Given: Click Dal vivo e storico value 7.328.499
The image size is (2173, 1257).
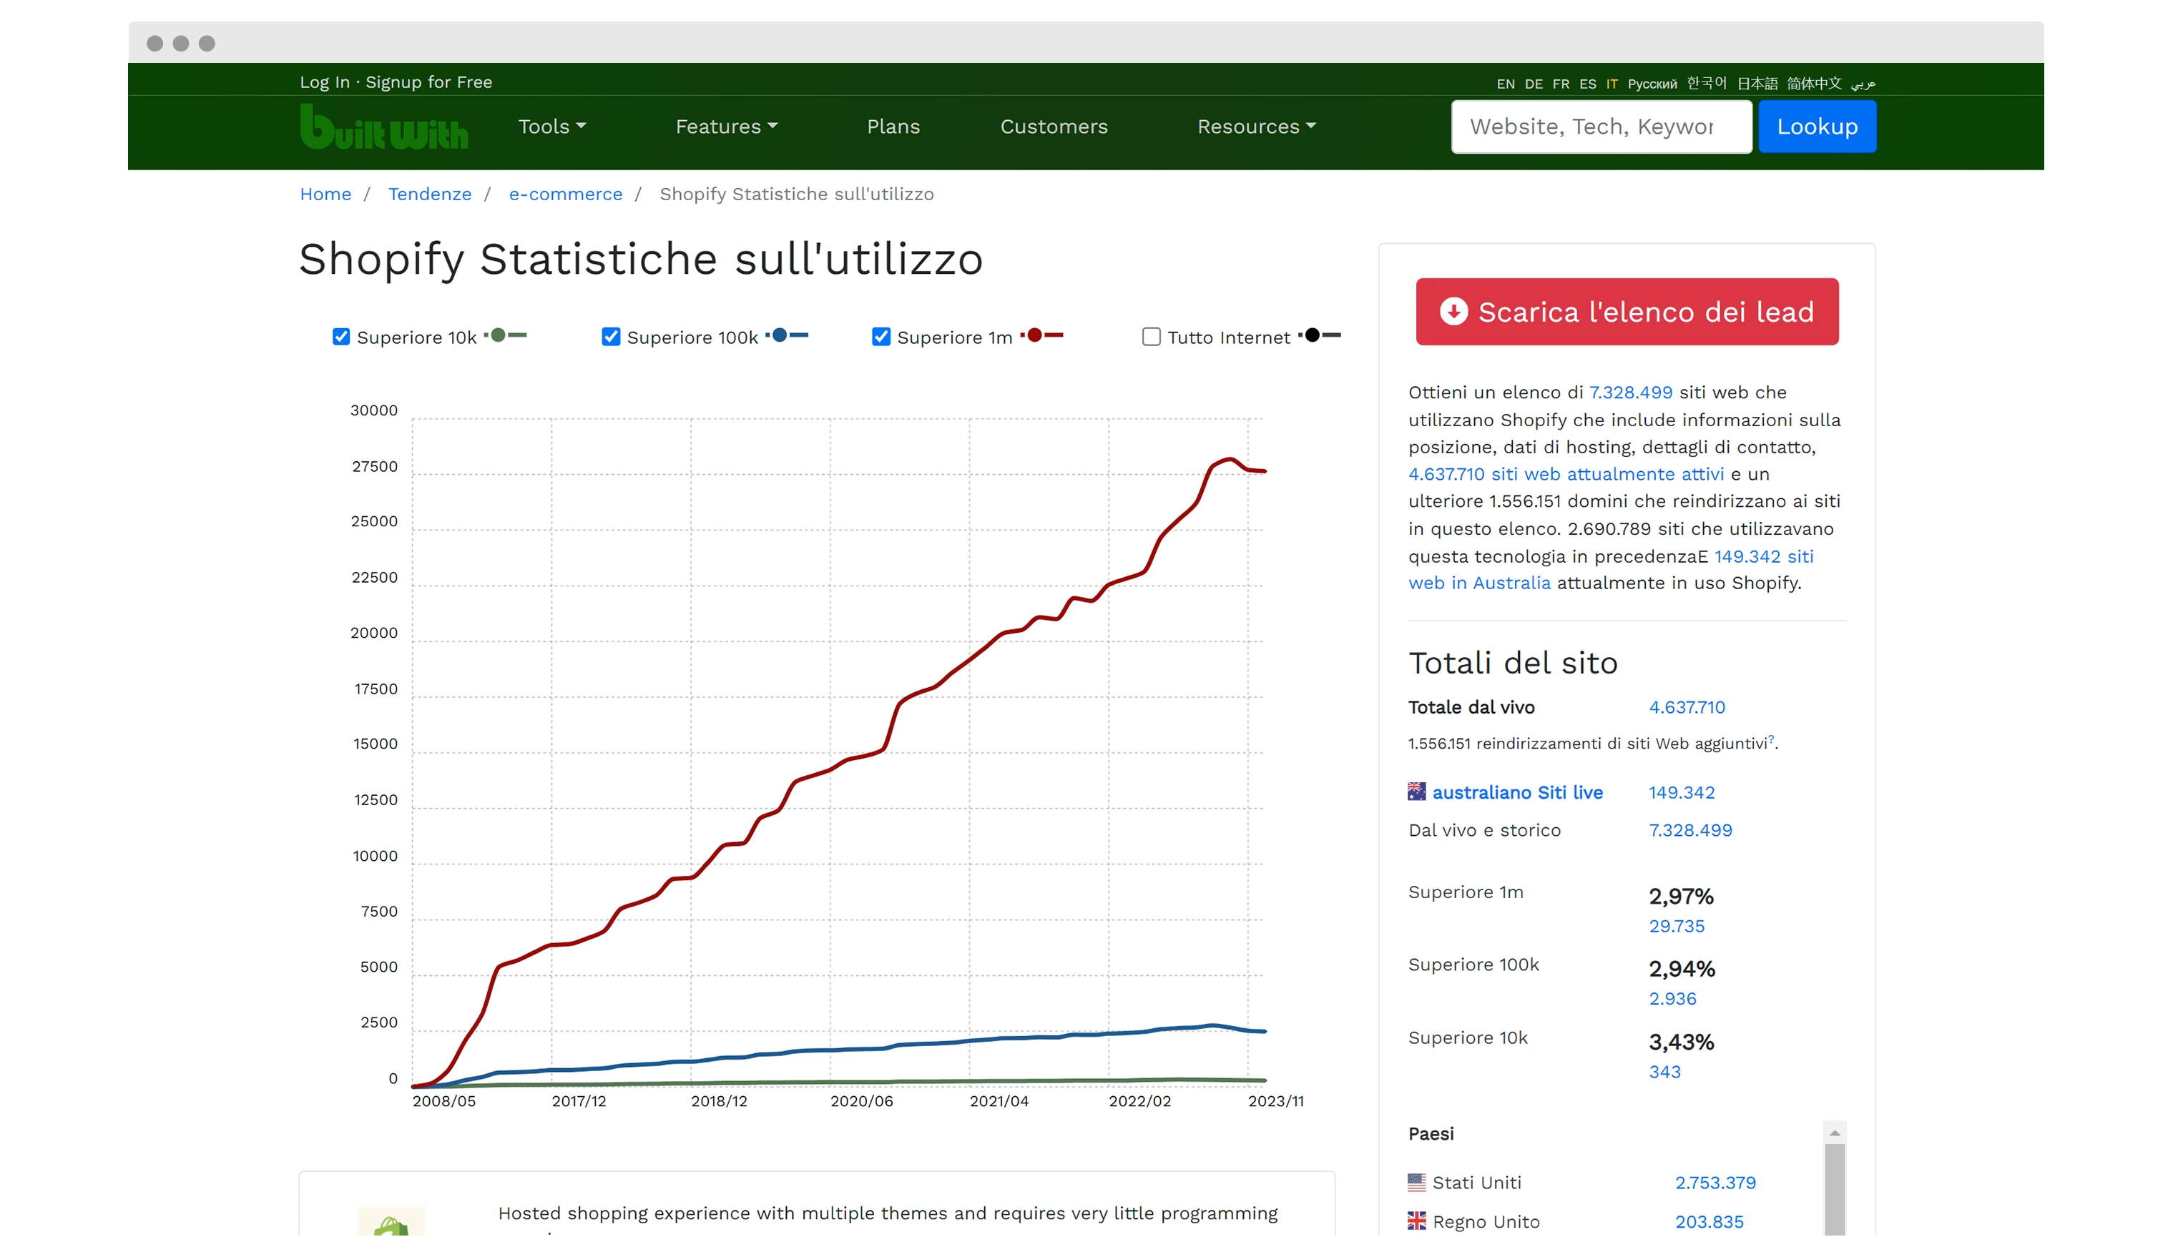Looking at the screenshot, I should 1689,830.
